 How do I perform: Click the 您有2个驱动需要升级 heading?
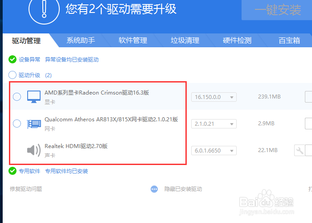(121, 9)
